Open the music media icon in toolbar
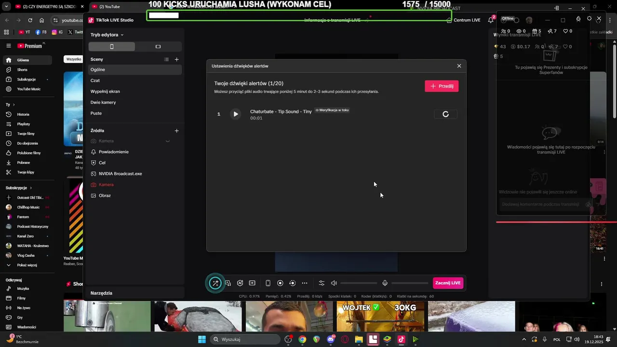 [x=228, y=283]
